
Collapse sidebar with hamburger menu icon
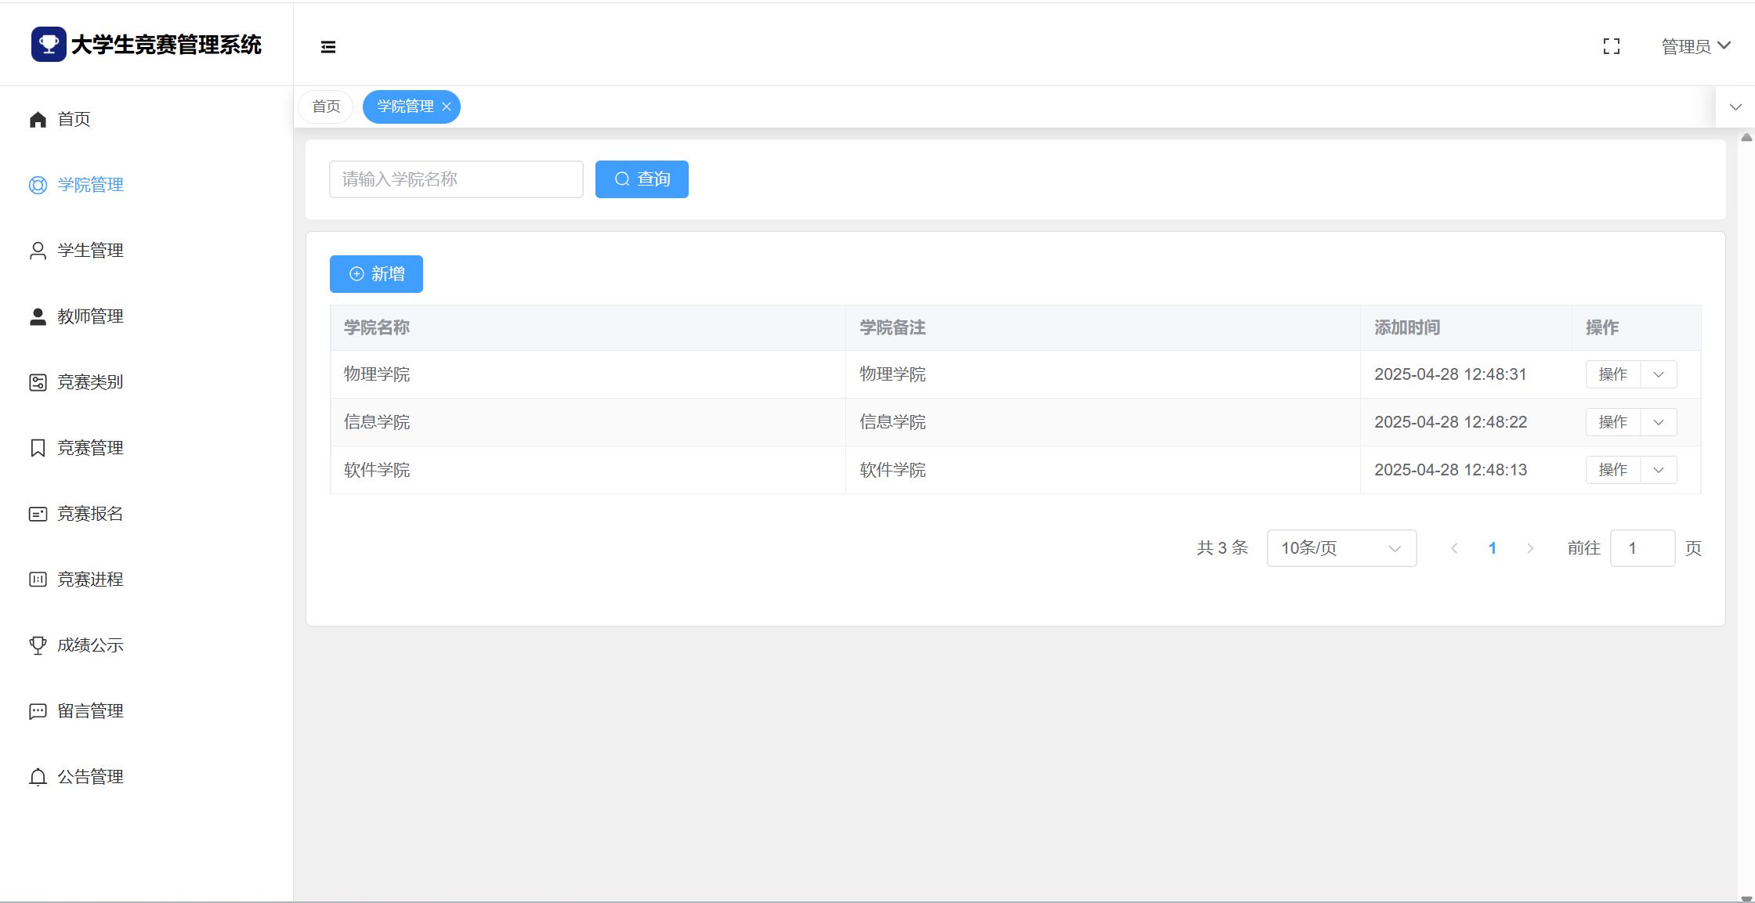(328, 47)
